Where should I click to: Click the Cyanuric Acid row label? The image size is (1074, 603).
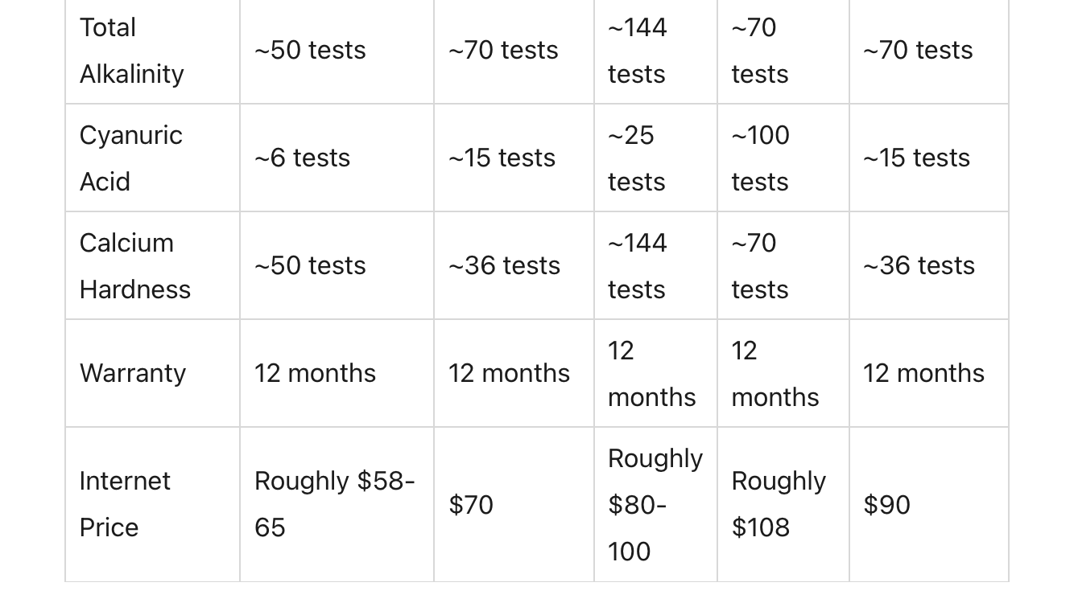coord(152,158)
